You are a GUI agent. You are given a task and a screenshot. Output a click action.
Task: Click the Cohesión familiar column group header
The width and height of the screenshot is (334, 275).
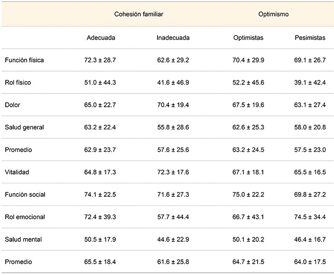click(x=139, y=14)
